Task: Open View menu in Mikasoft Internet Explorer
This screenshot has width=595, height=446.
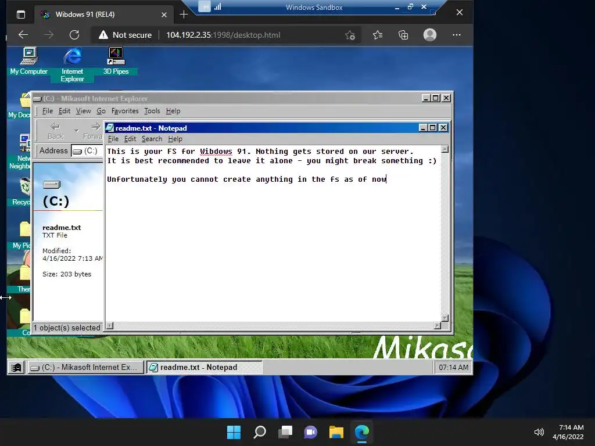Action: [x=83, y=111]
